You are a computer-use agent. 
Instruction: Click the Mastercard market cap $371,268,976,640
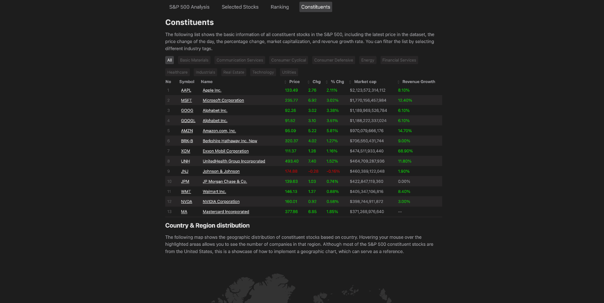pyautogui.click(x=367, y=212)
